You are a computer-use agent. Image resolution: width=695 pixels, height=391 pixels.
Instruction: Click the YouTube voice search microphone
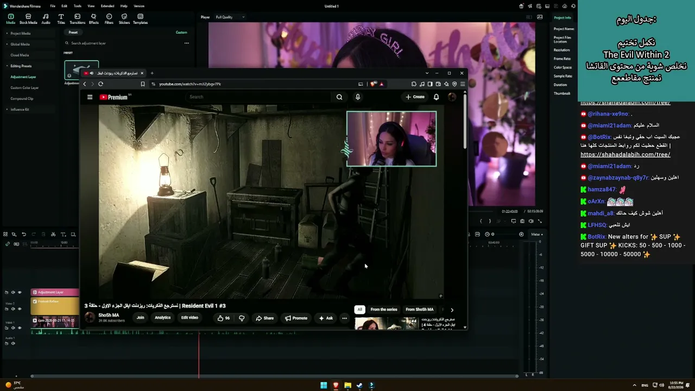(357, 97)
